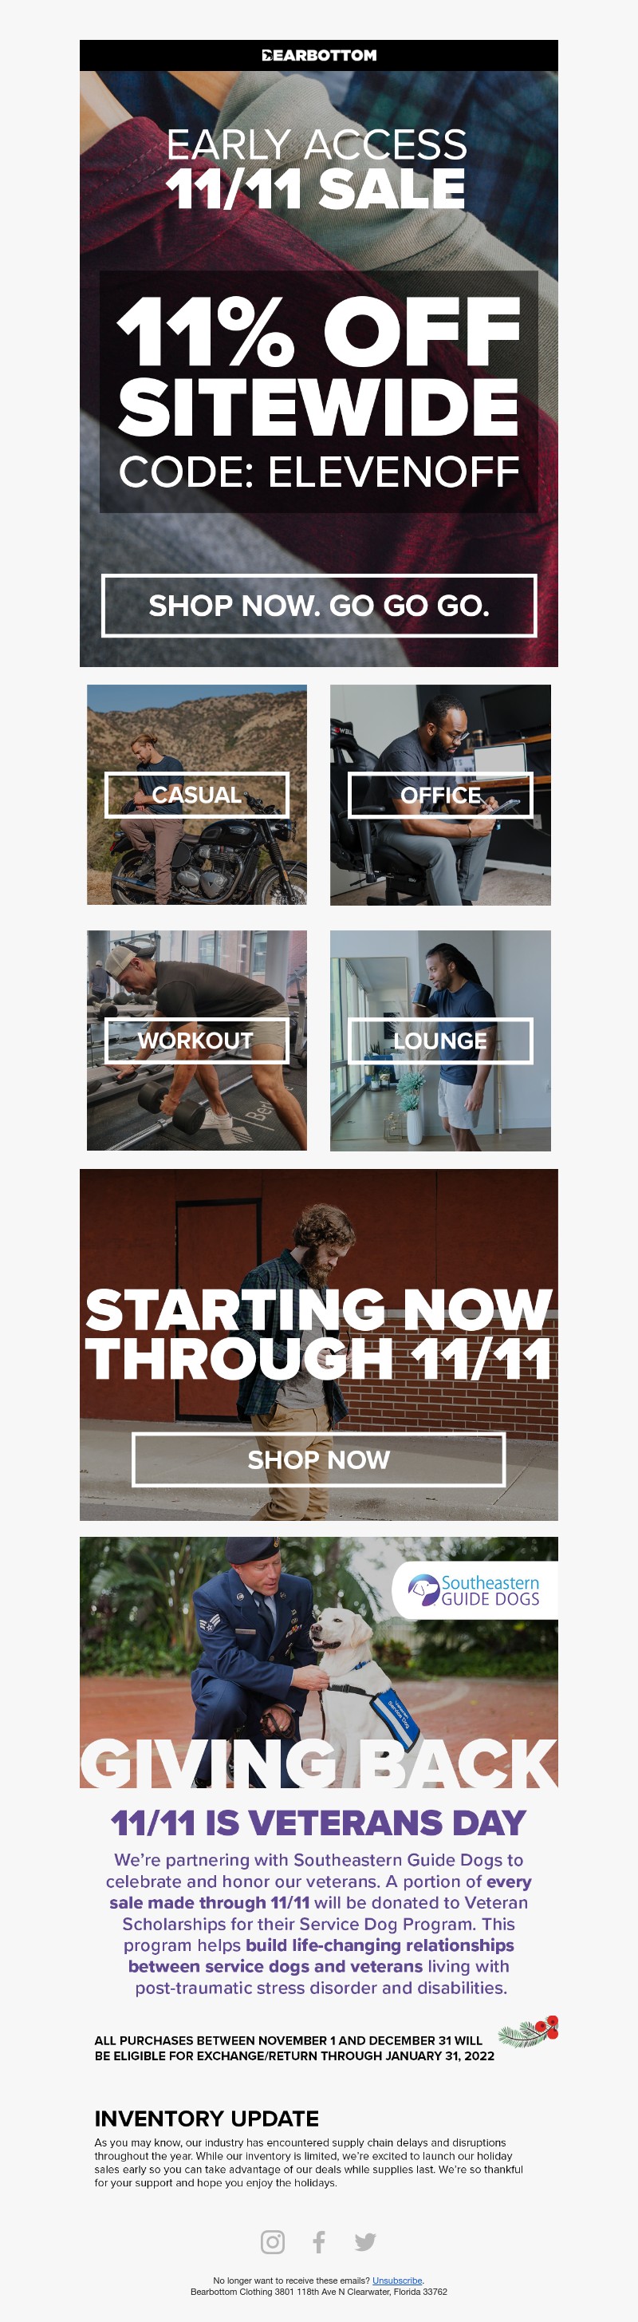Click the STARTING NOW THROUGH 11/11 headline
Image resolution: width=638 pixels, height=2322 pixels.
(319, 1334)
